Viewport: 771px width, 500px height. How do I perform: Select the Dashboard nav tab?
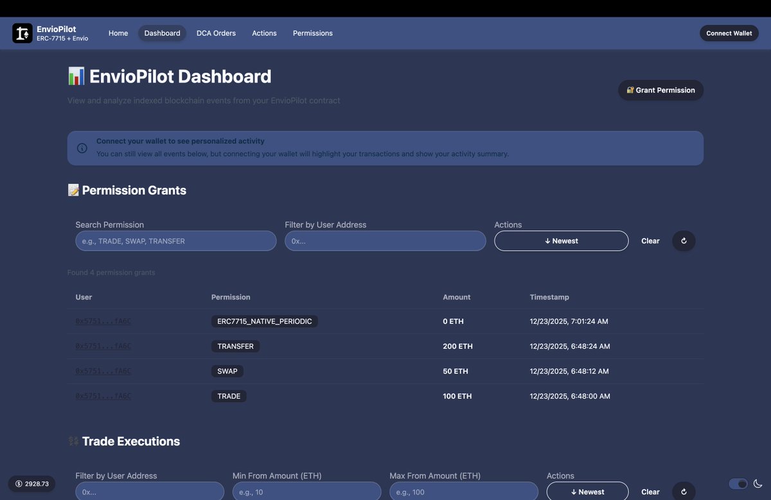click(x=162, y=33)
